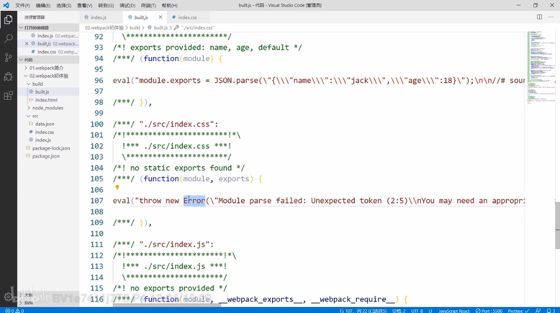The image size is (560, 313).
Task: Click the errors and warnings status indicator
Action: (15, 310)
